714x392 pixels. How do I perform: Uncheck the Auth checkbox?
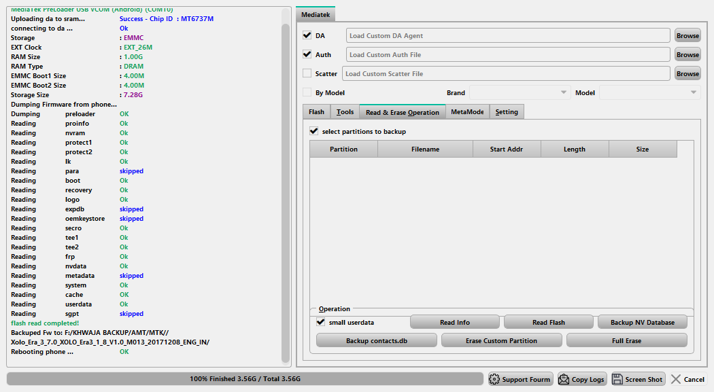[x=307, y=54]
